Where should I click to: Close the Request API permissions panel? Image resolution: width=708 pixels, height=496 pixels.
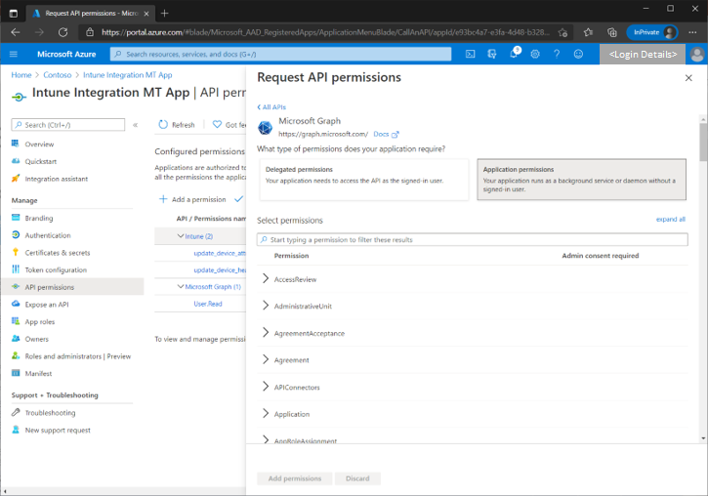tap(688, 78)
